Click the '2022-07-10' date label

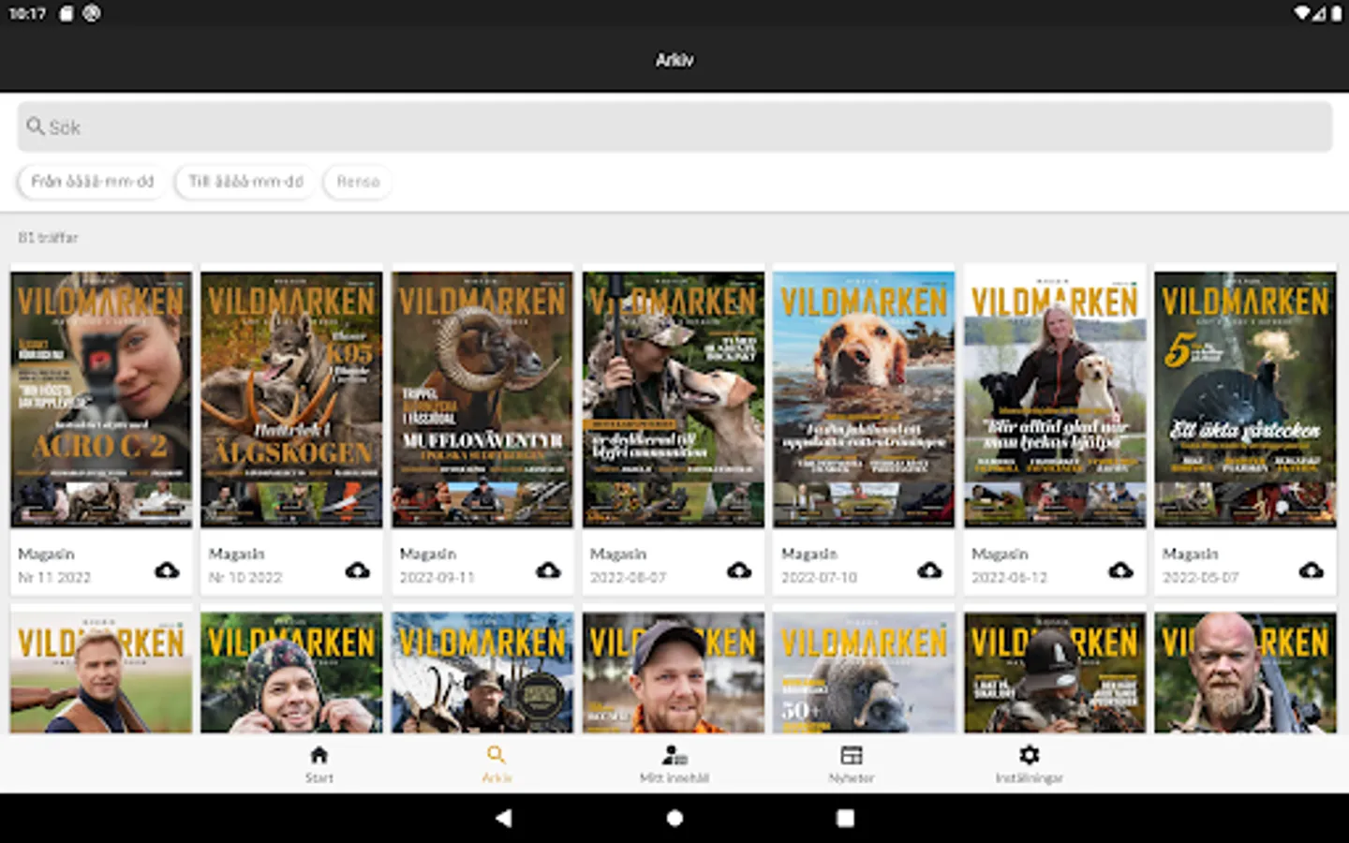click(819, 578)
